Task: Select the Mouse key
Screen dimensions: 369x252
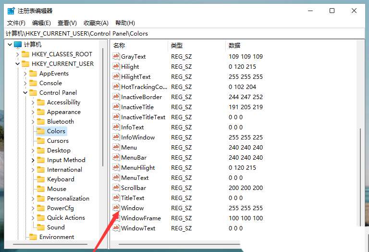Action: 57,189
